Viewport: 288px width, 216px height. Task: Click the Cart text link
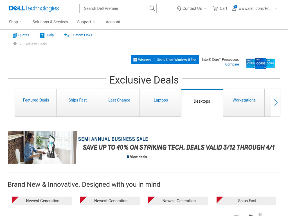coord(224,8)
